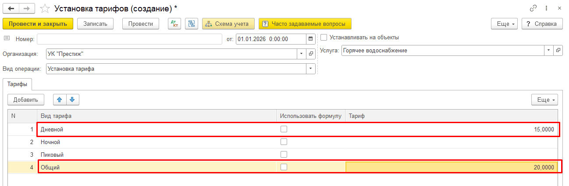The image size is (569, 186).
Task: Toggle formula checkbox for Дневной row
Action: pyautogui.click(x=284, y=129)
